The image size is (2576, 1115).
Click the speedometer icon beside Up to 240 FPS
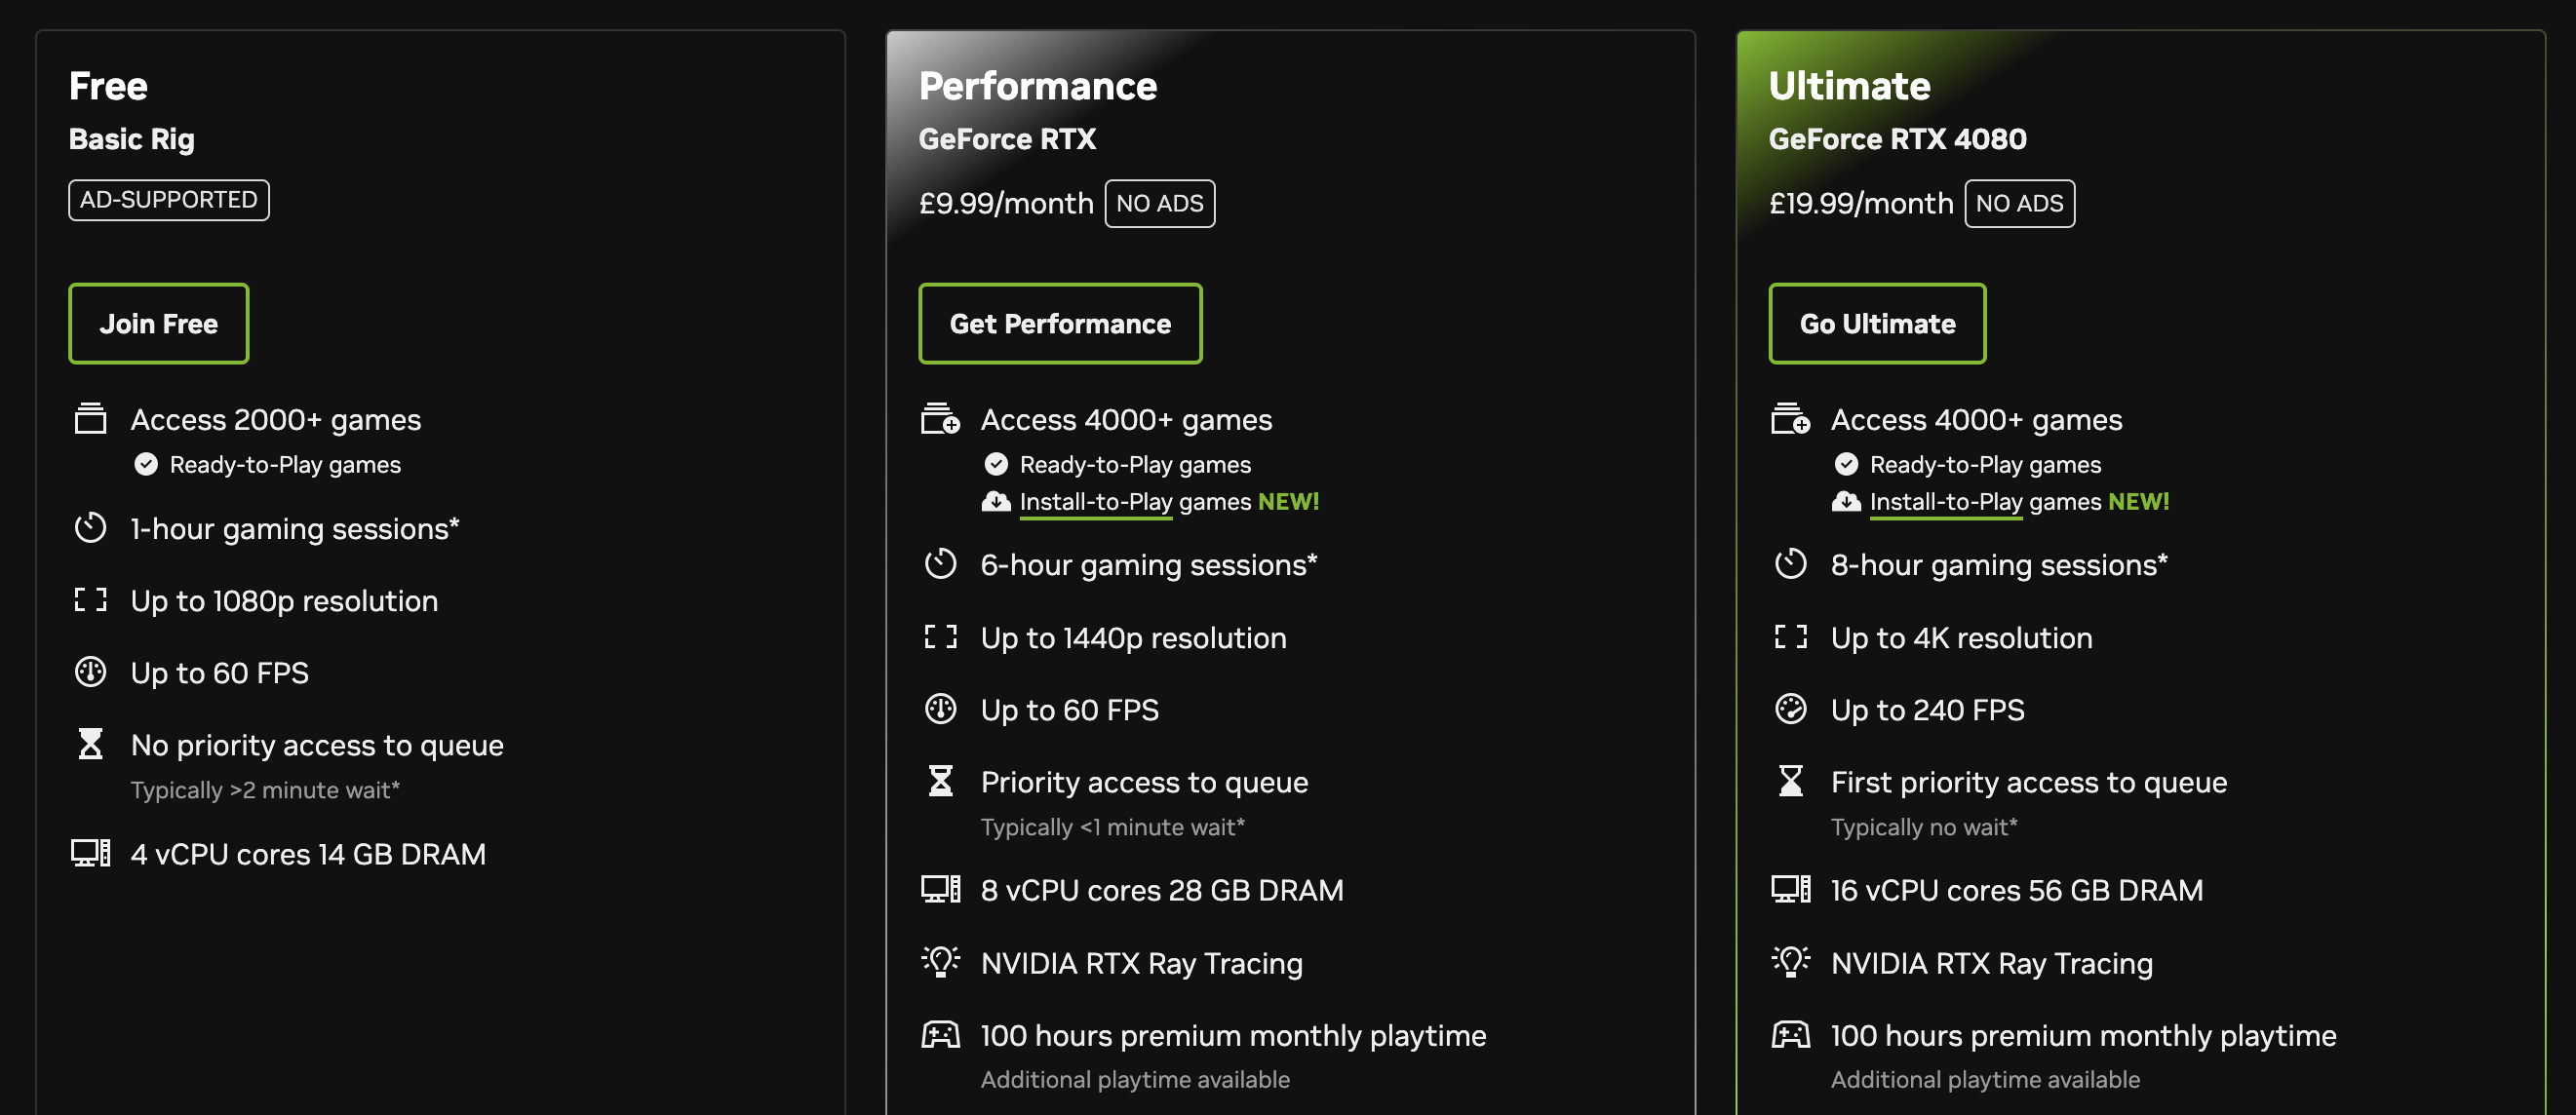(x=1790, y=709)
